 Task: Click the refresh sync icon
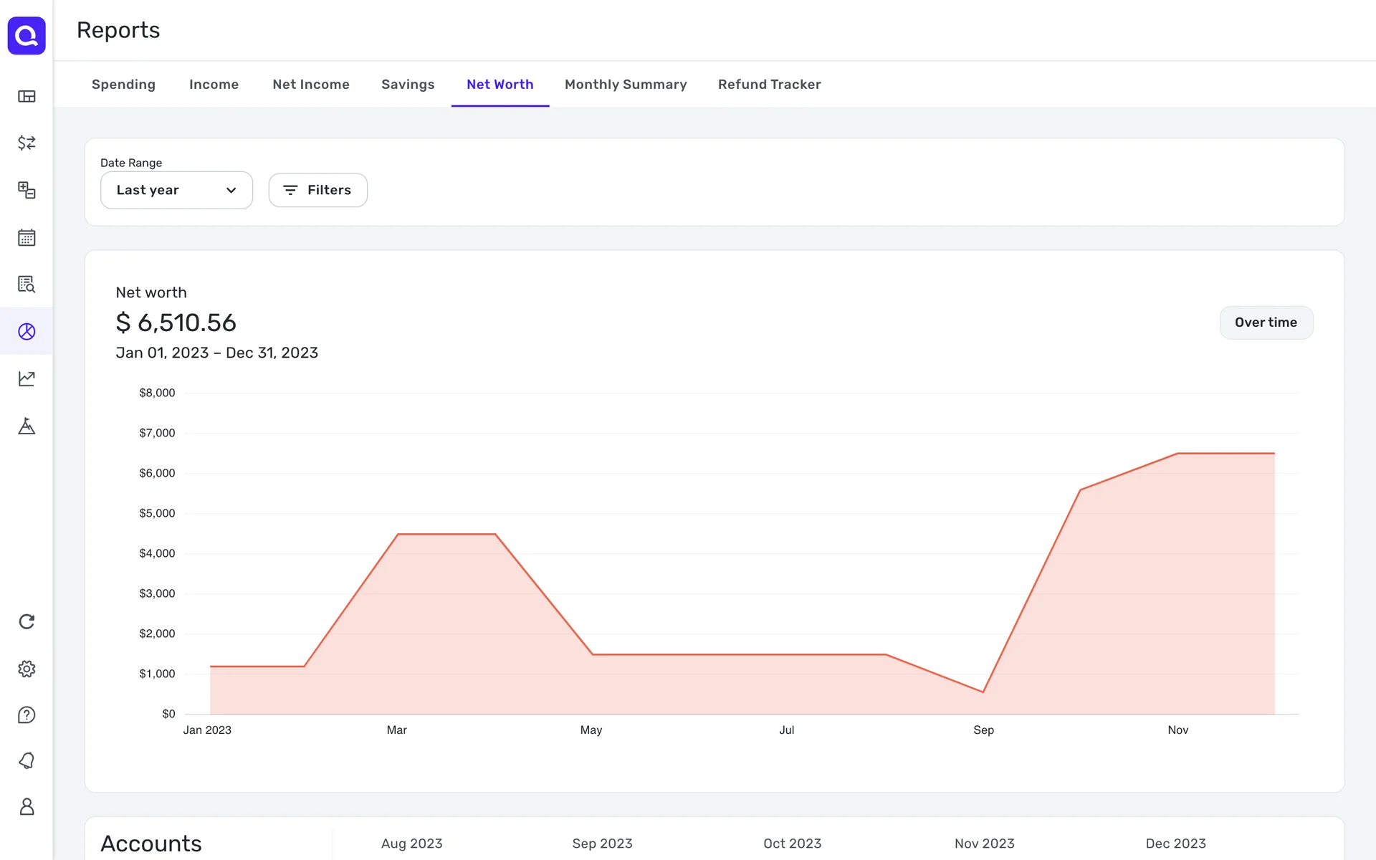[x=27, y=621]
